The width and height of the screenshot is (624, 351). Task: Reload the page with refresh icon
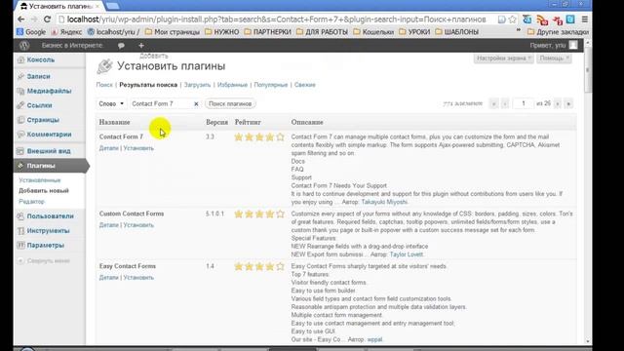point(47,19)
